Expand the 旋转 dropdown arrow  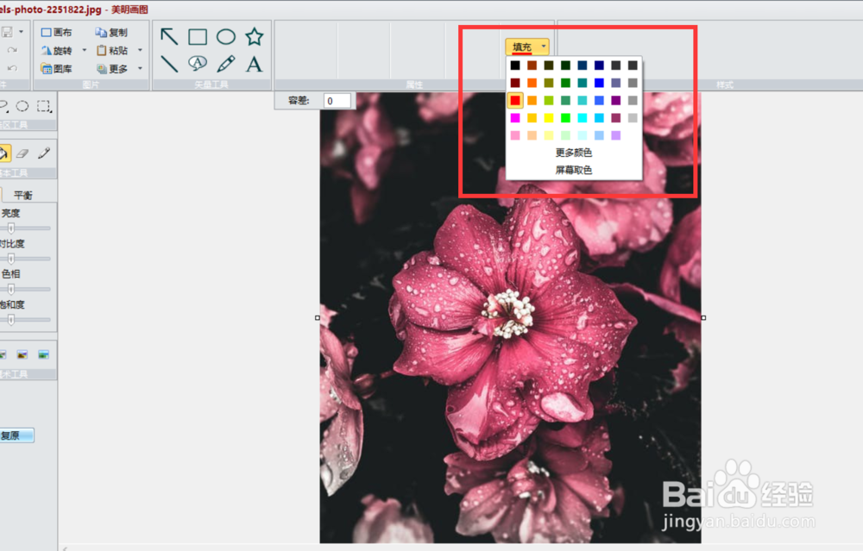tap(85, 50)
